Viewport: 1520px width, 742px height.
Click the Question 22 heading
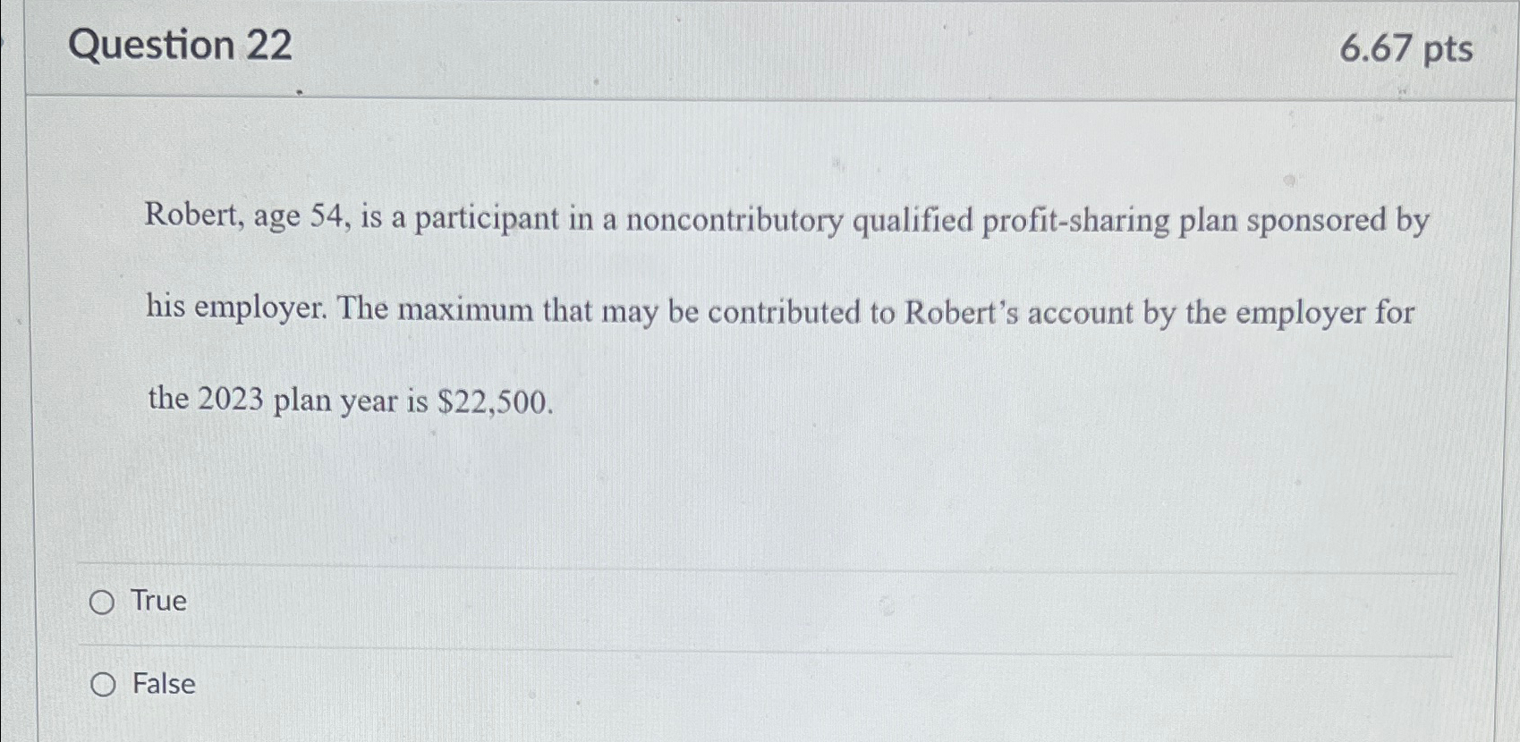point(177,45)
